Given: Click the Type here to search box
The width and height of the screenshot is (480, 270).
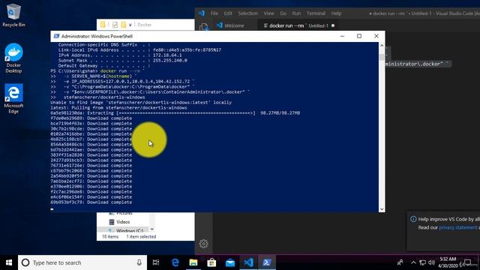Looking at the screenshot, I should 82,262.
